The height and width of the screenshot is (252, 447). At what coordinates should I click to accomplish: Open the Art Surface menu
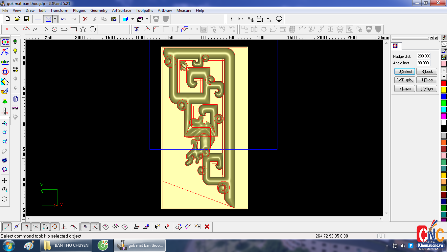pos(121,10)
